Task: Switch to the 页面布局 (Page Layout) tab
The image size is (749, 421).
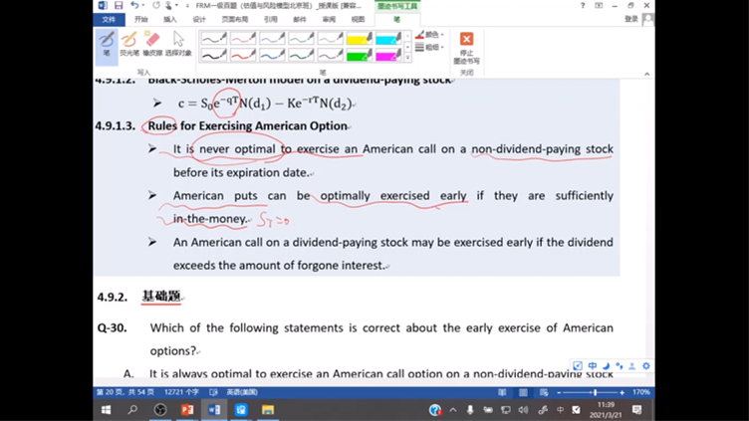Action: point(234,19)
